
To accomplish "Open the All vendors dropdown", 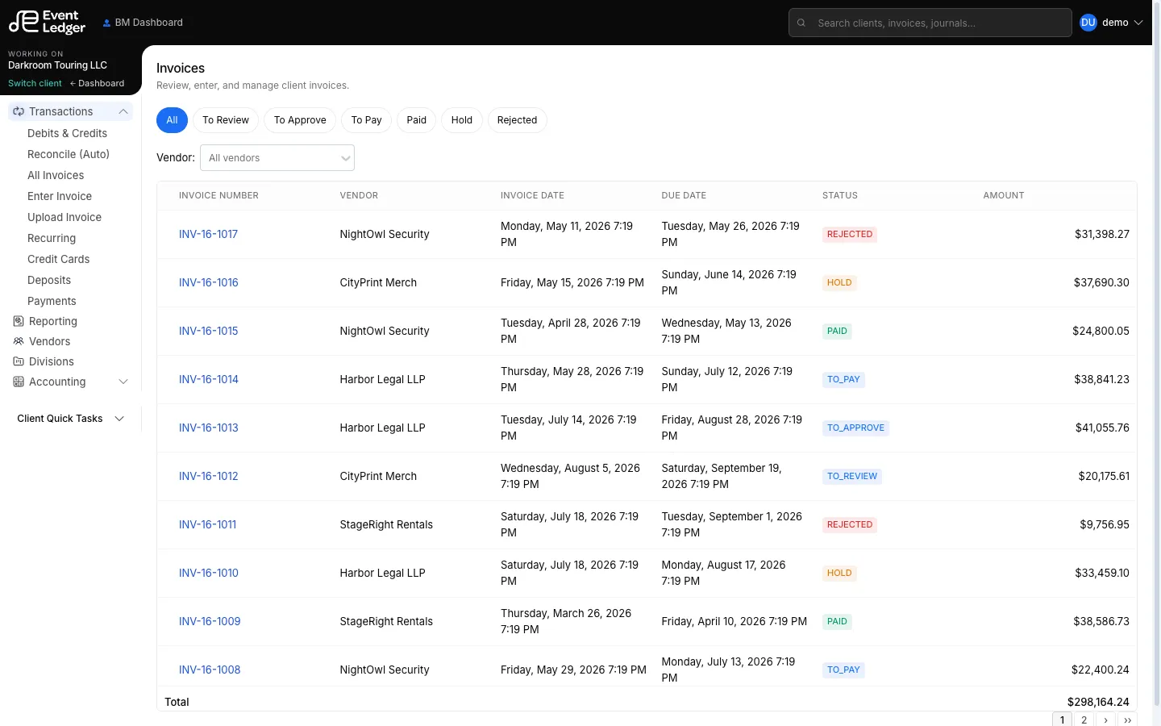I will [x=277, y=158].
